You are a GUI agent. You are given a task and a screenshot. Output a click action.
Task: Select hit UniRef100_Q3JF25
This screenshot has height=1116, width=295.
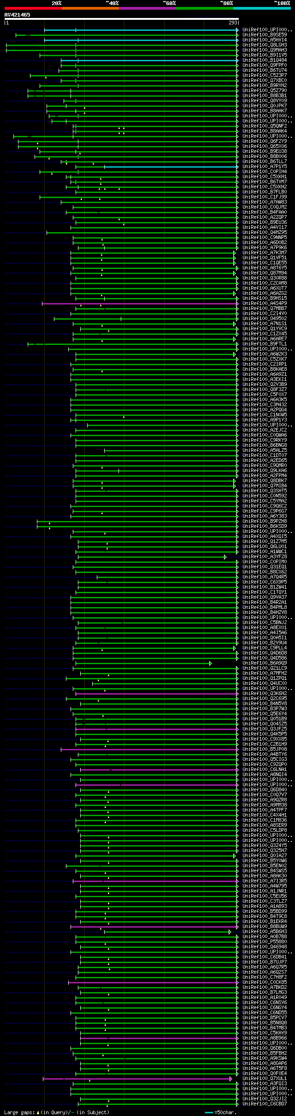pyautogui.click(x=265, y=729)
